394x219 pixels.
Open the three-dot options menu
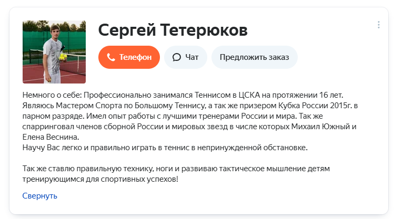(x=379, y=25)
